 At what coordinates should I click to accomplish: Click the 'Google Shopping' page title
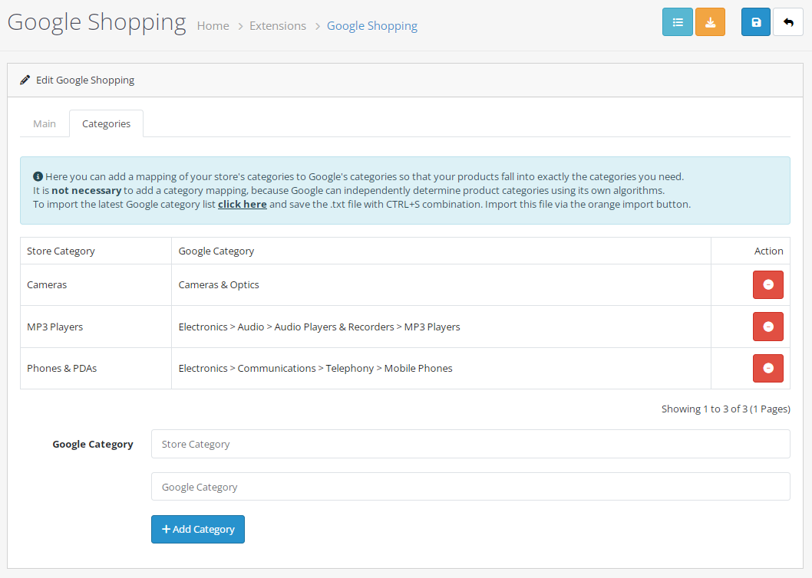[x=97, y=22]
